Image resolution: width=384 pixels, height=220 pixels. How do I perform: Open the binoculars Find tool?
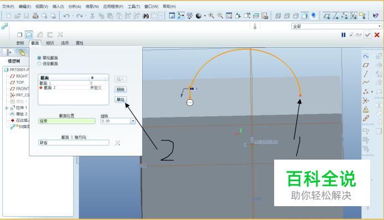click(146, 16)
